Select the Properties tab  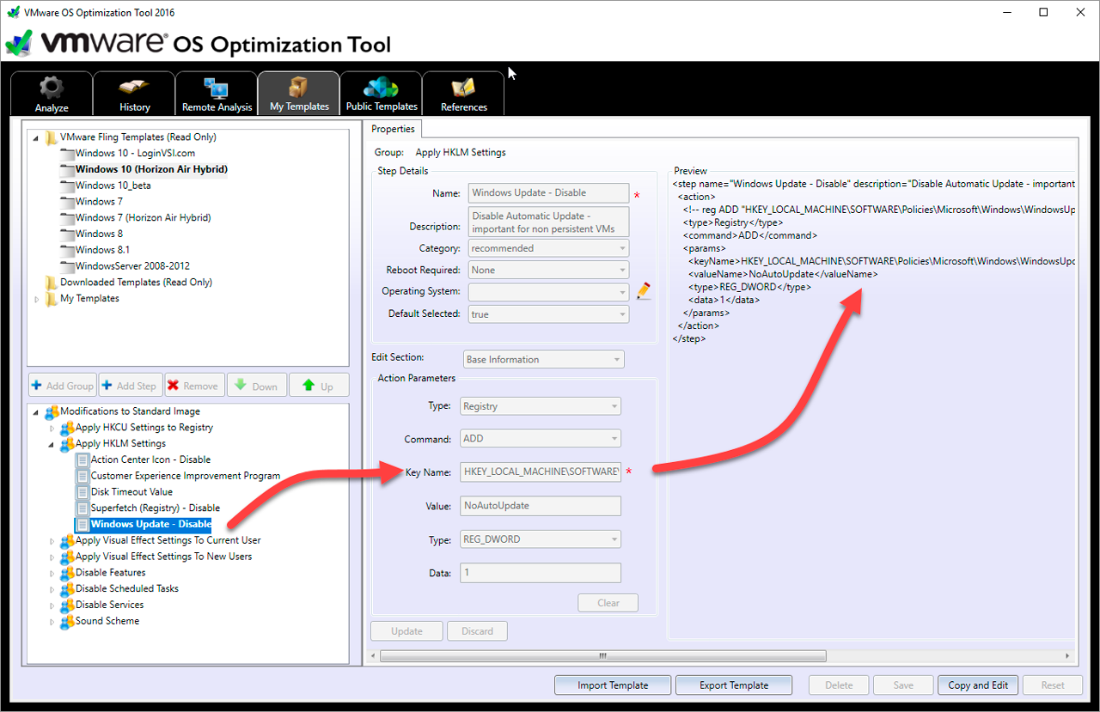(393, 129)
